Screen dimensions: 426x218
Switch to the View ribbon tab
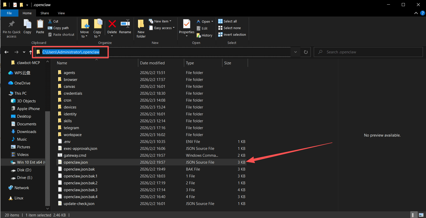(x=61, y=13)
